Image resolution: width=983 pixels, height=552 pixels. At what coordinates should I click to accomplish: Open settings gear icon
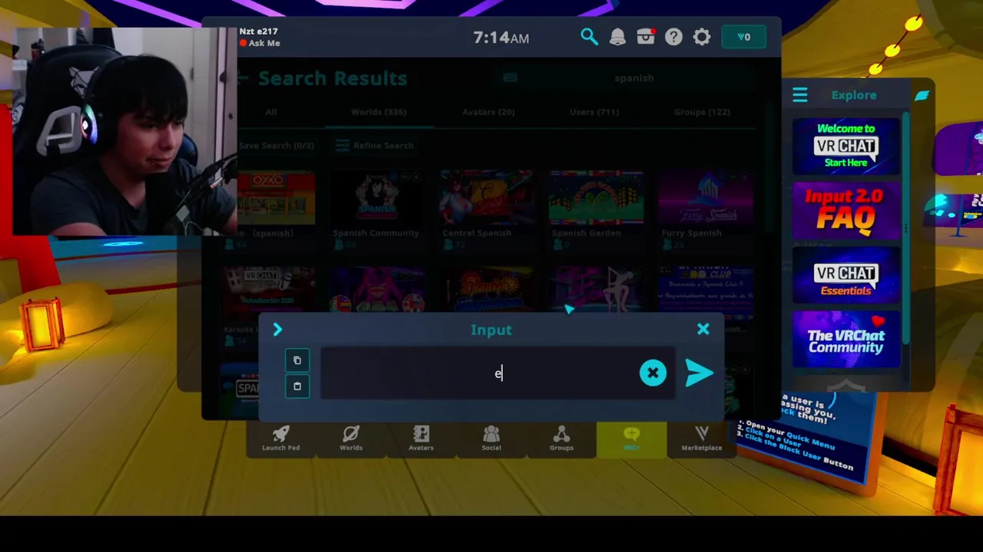[702, 37]
